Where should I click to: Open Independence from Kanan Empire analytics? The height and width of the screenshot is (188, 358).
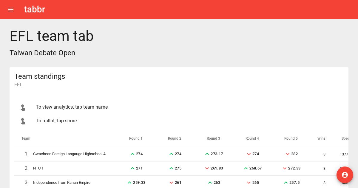click(x=62, y=183)
